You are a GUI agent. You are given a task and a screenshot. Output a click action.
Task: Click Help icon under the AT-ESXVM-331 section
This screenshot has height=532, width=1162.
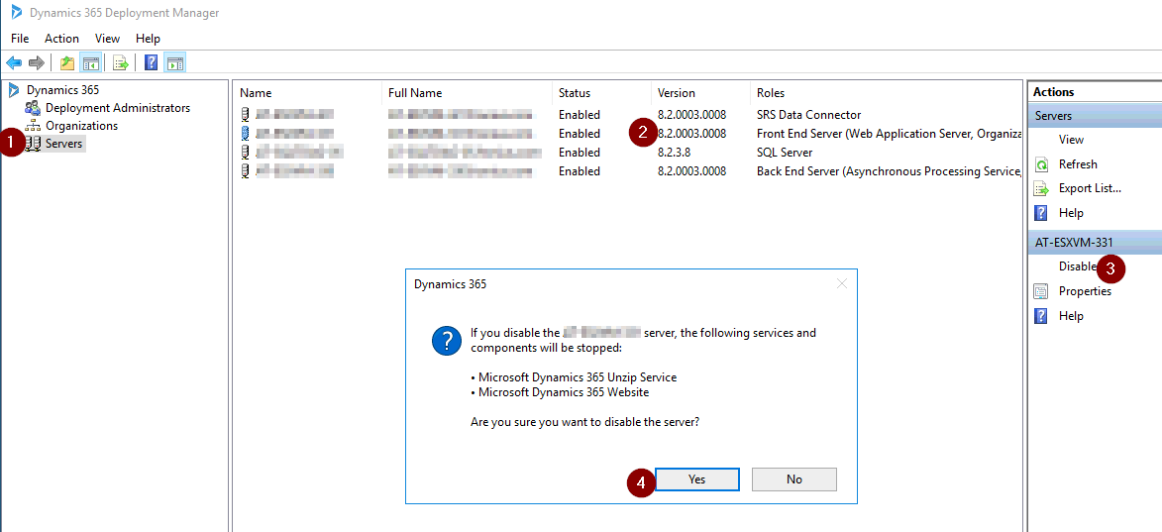coord(1041,316)
